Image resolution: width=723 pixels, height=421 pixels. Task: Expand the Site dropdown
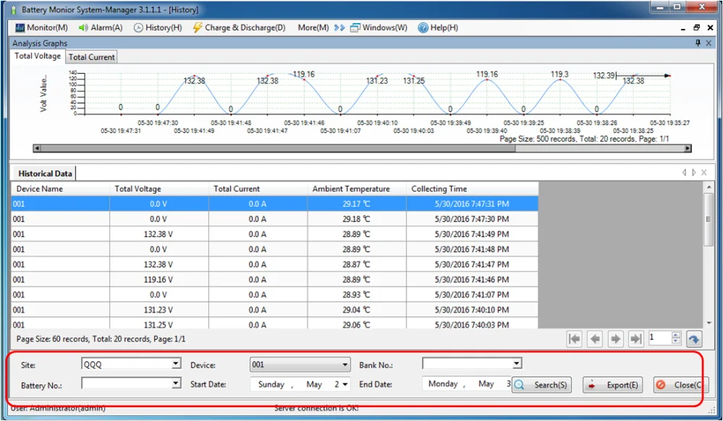[176, 365]
